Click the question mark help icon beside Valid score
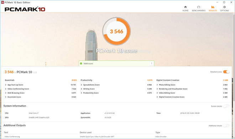Viewport: 235px width, 139px height. (x=151, y=63)
